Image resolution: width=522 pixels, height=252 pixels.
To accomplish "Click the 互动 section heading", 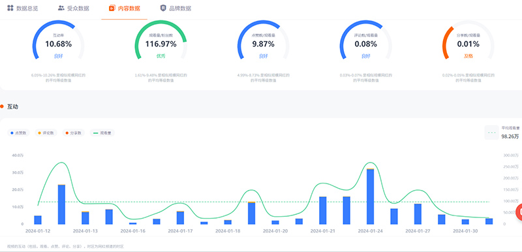I will 12,107.
